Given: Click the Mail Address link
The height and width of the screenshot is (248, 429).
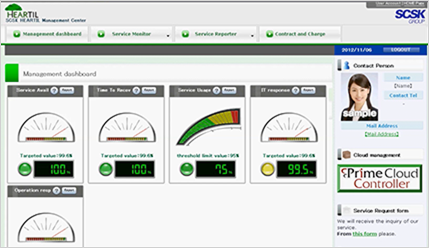Looking at the screenshot, I should coord(381,134).
